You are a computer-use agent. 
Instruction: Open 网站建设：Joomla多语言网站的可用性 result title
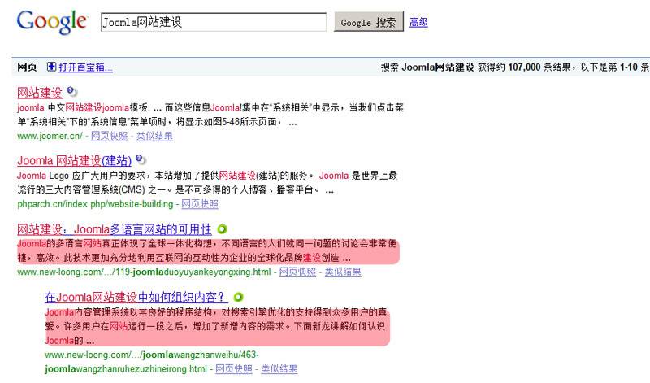click(x=115, y=228)
